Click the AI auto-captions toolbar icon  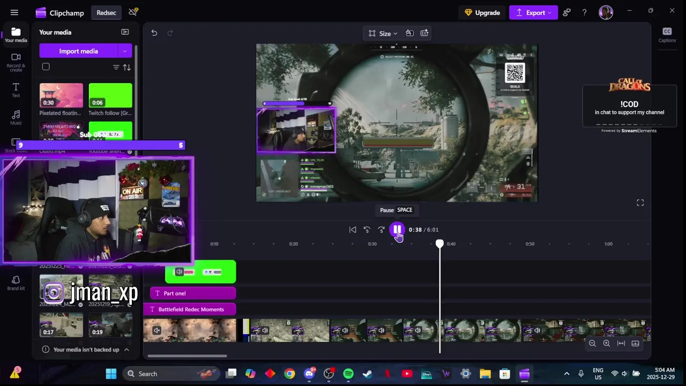(x=424, y=33)
